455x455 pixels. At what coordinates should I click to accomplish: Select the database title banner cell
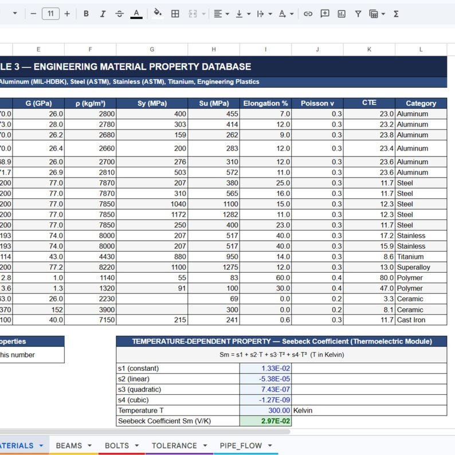tap(223, 66)
